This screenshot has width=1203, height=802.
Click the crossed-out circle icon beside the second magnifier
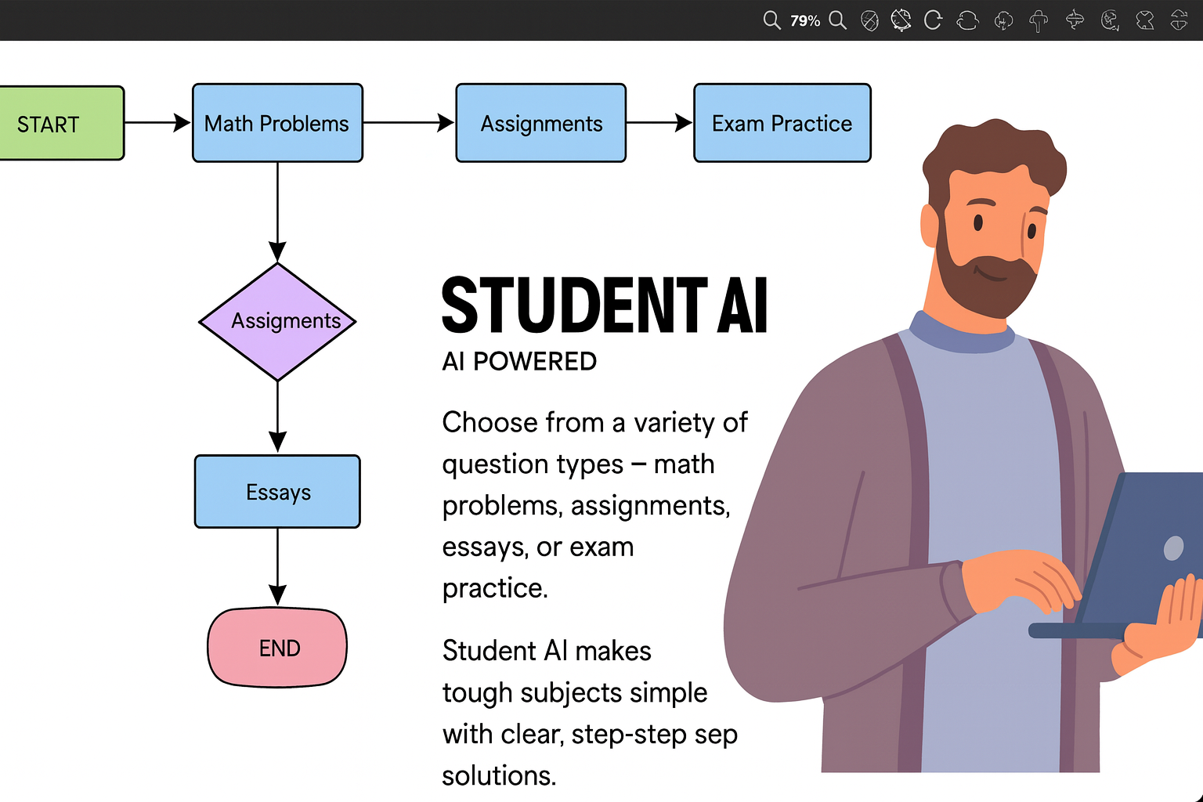(x=869, y=21)
